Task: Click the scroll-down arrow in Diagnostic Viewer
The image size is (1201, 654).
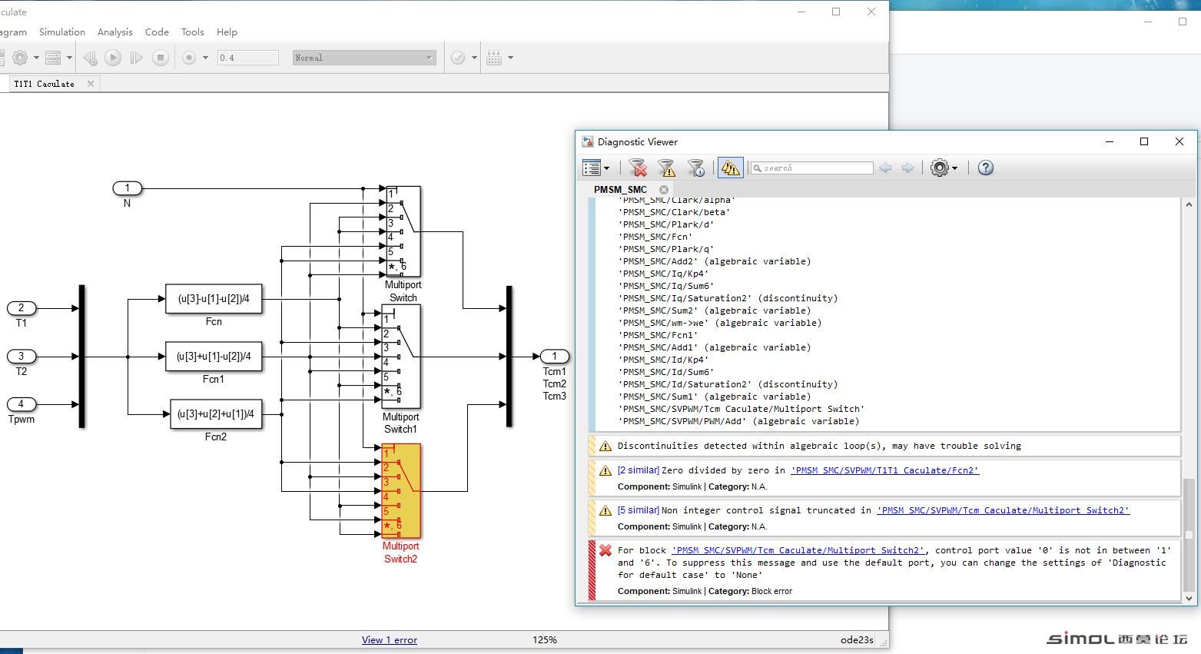Action: click(x=1189, y=598)
